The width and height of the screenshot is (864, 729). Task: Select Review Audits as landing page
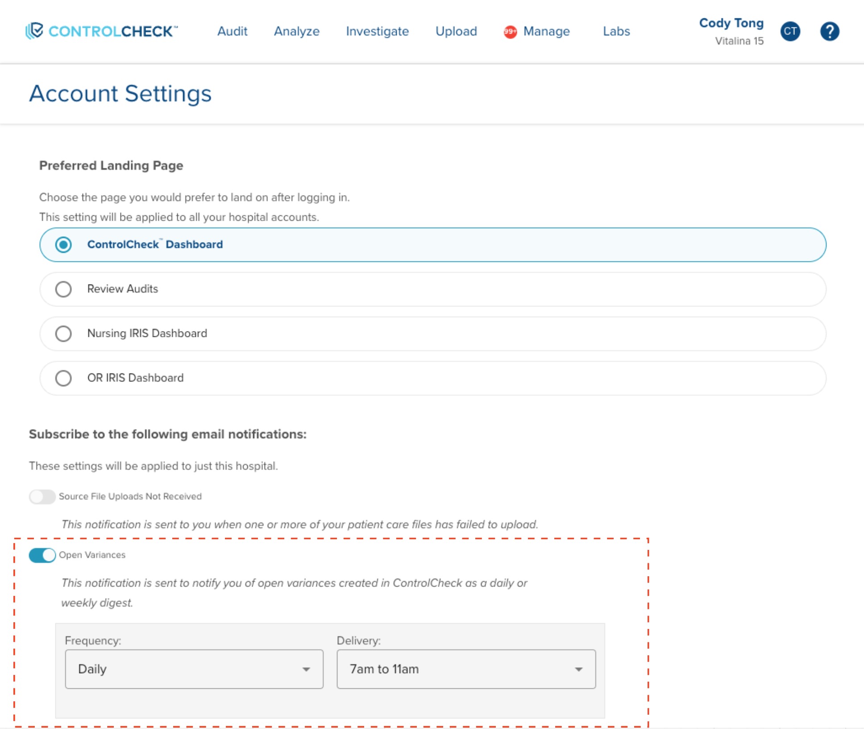(63, 289)
